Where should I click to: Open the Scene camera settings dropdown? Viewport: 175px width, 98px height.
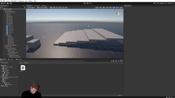[117, 8]
